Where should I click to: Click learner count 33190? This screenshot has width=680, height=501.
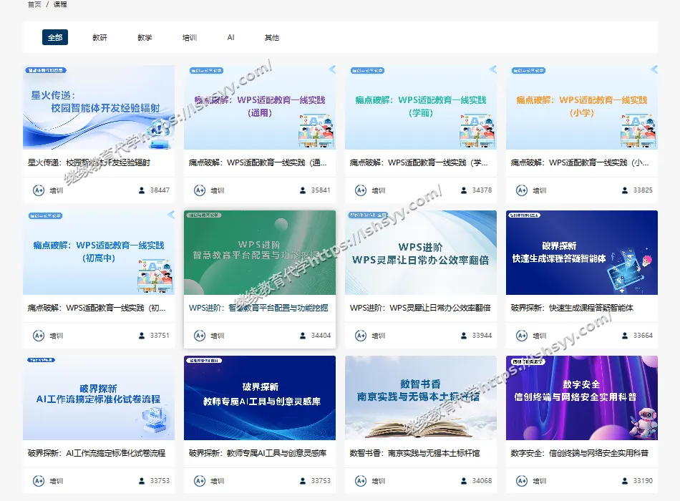[643, 481]
